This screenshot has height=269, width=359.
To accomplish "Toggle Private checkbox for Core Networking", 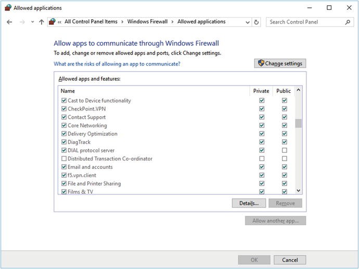I will click(262, 126).
